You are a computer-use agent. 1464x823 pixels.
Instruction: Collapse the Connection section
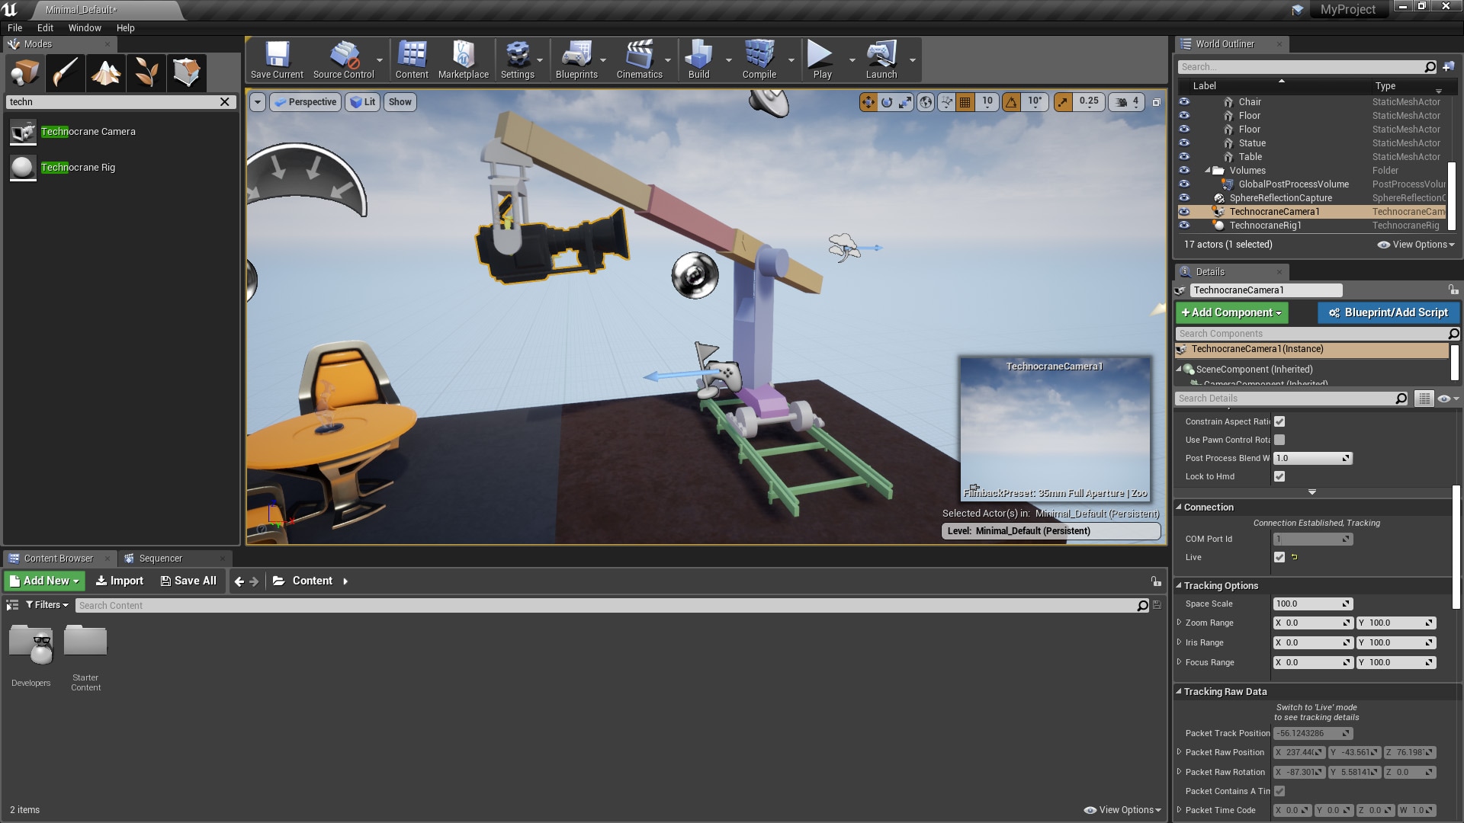pos(1179,507)
